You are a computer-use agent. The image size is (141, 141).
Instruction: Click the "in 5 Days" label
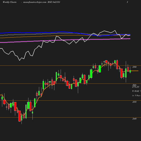pos(136,96)
